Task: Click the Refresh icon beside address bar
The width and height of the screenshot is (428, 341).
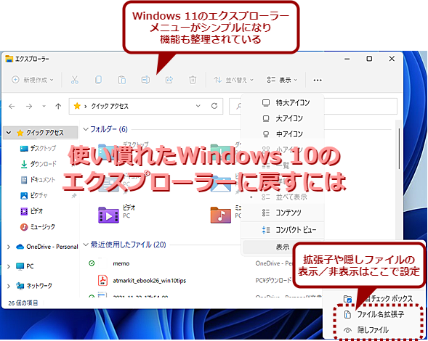Action: point(214,106)
